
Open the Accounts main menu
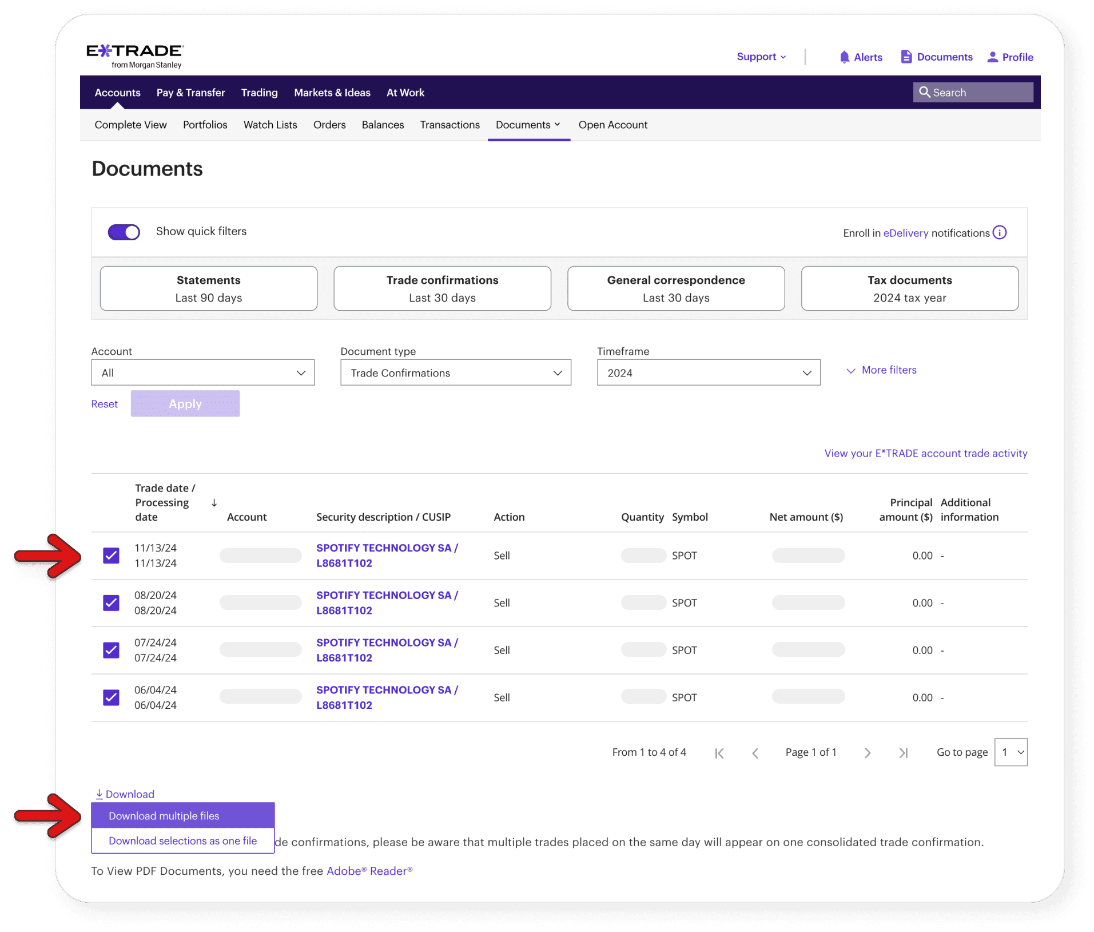click(117, 92)
